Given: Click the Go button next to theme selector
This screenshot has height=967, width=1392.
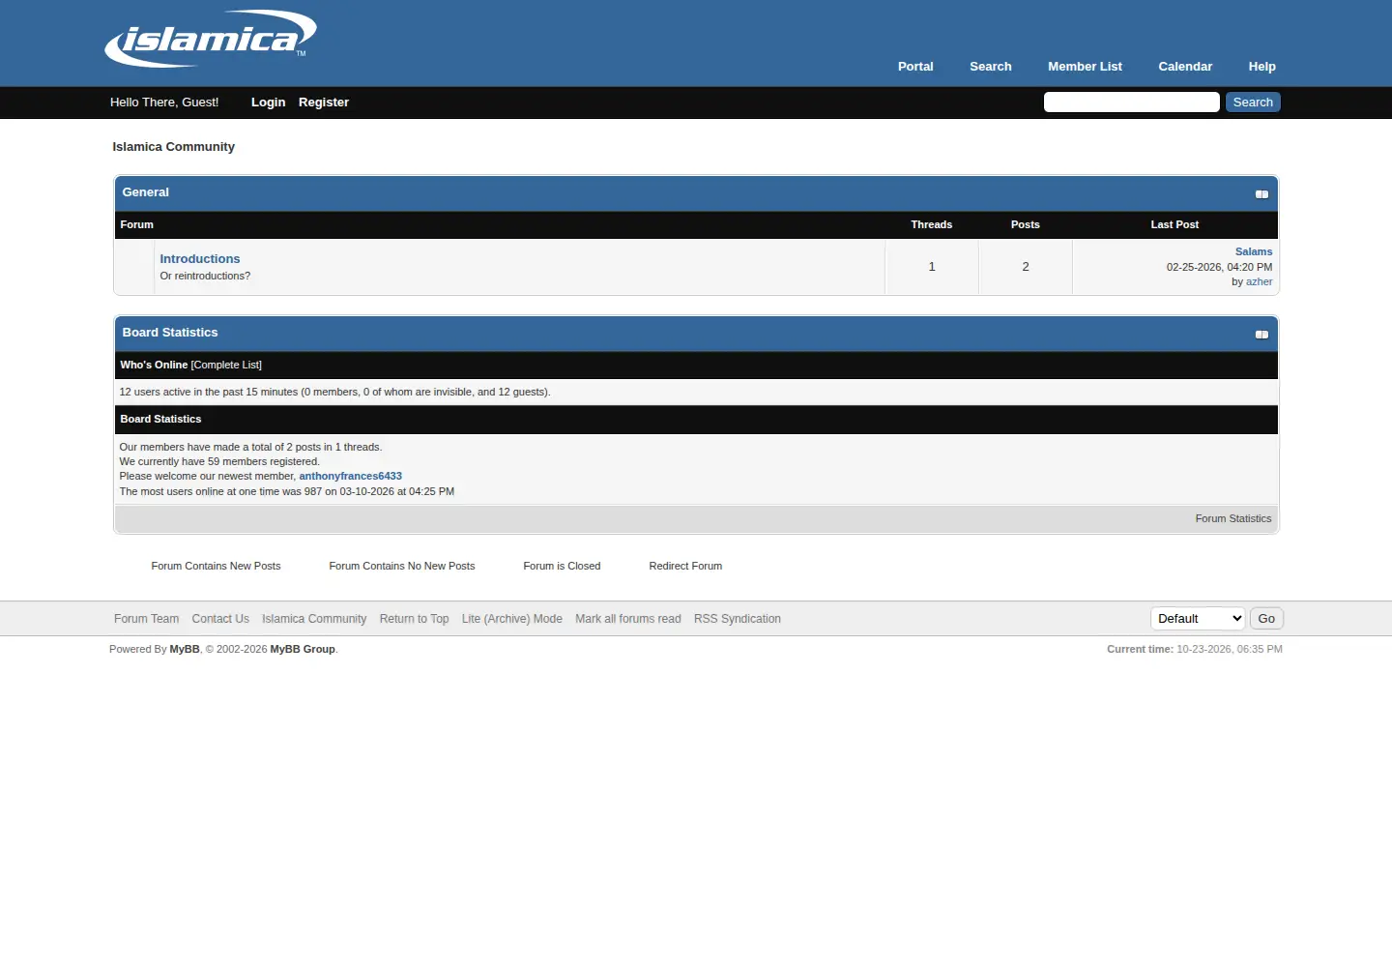Looking at the screenshot, I should pos(1266,619).
